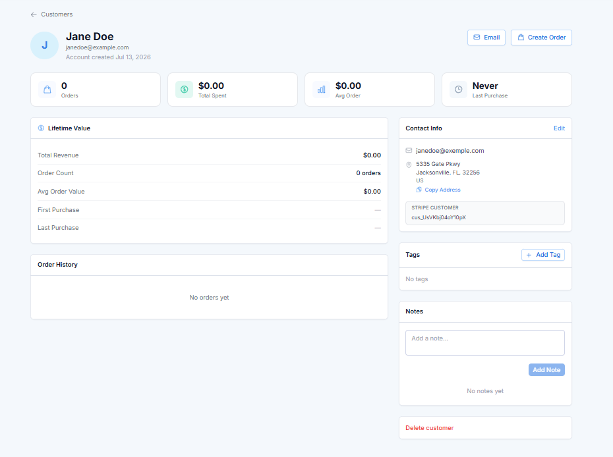The width and height of the screenshot is (613, 457).
Task: Click the Jane Doe avatar circle
Action: point(45,45)
